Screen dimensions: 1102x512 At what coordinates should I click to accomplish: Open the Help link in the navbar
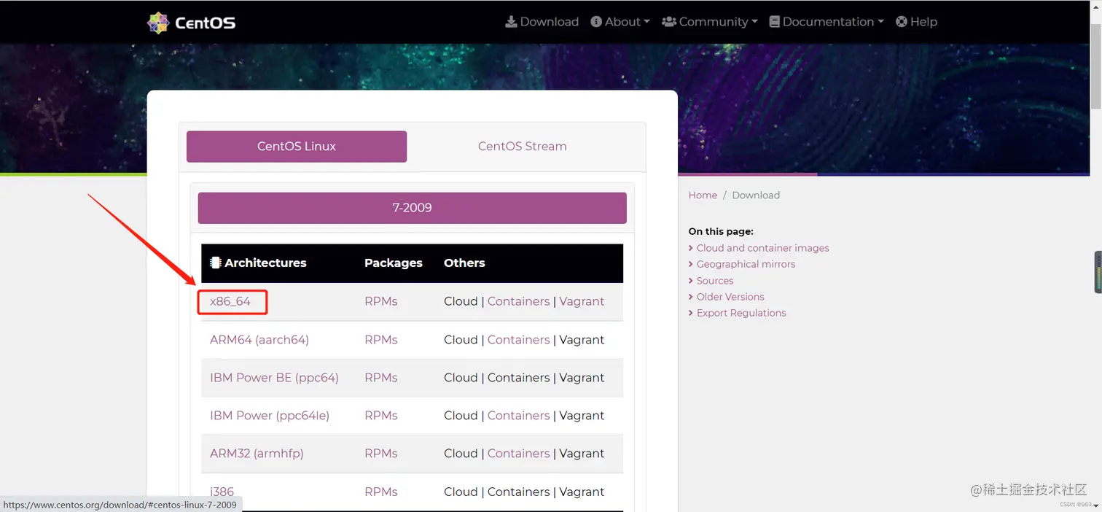pos(916,22)
